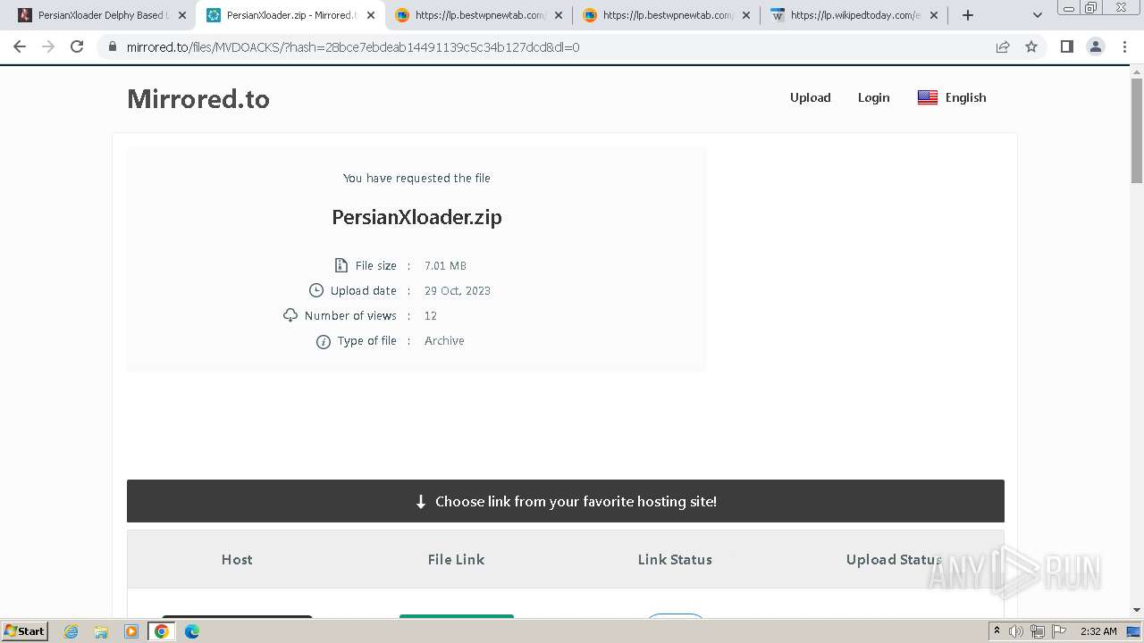This screenshot has width=1144, height=643.
Task: Click the address bar URL
Action: tap(352, 47)
